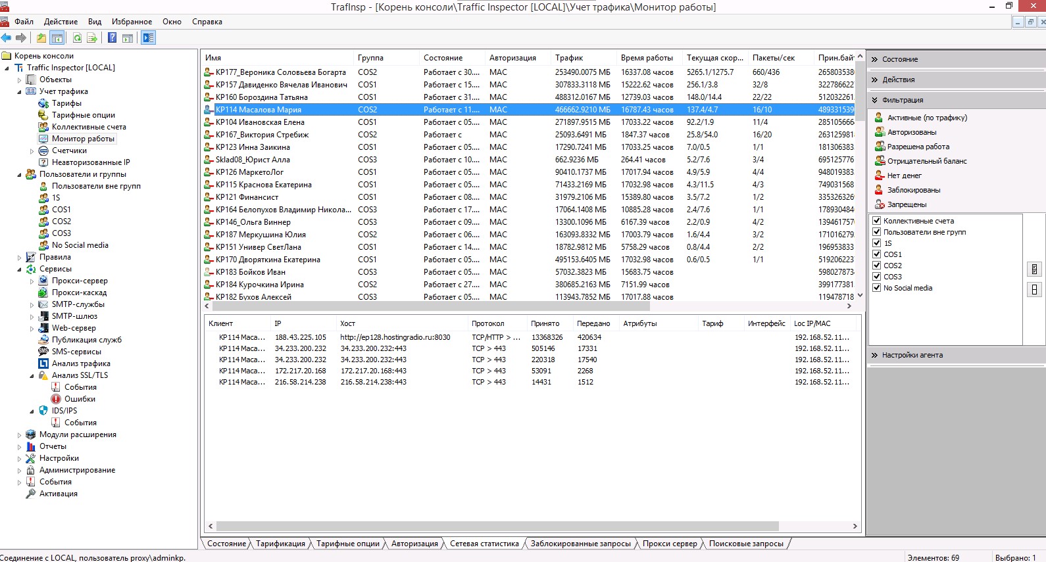Screen dimensions: 1046x562
Task: Open help with the blue question mark icon
Action: pyautogui.click(x=112, y=38)
